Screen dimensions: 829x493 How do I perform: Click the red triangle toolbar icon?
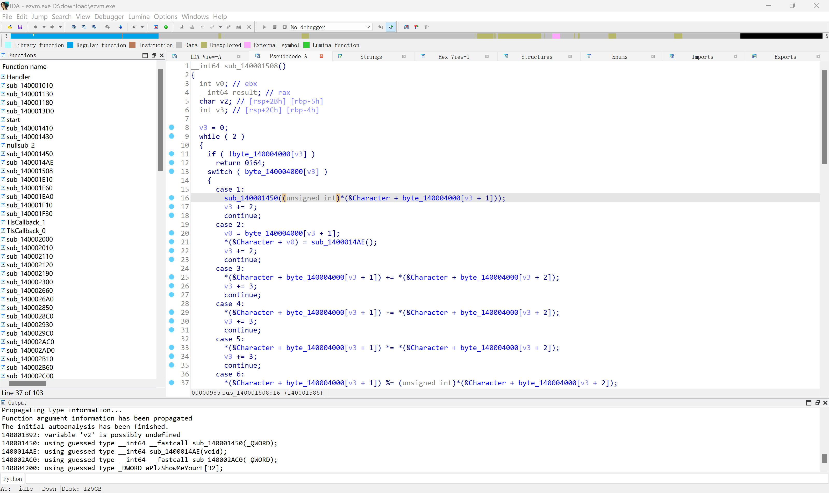pyautogui.click(x=156, y=27)
